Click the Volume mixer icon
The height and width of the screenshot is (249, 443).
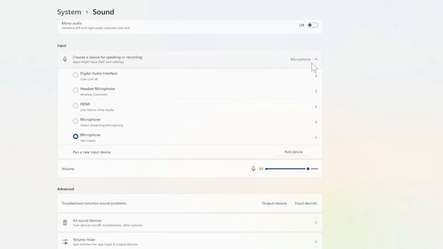[x=65, y=242]
